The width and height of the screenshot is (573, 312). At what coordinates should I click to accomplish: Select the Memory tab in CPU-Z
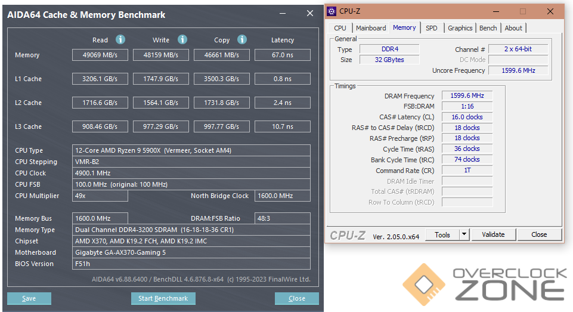(404, 28)
